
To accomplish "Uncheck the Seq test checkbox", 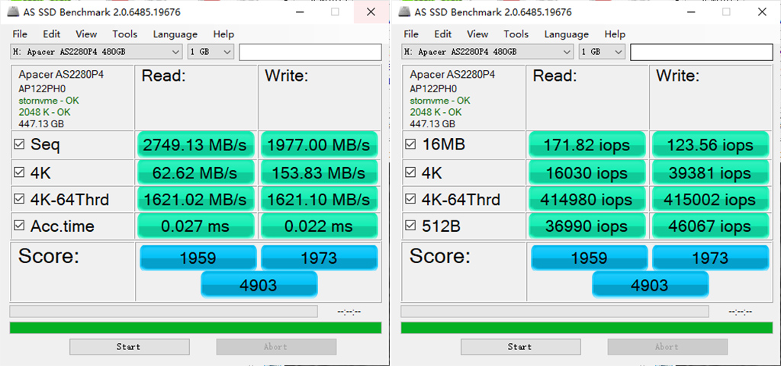I will click(x=19, y=145).
